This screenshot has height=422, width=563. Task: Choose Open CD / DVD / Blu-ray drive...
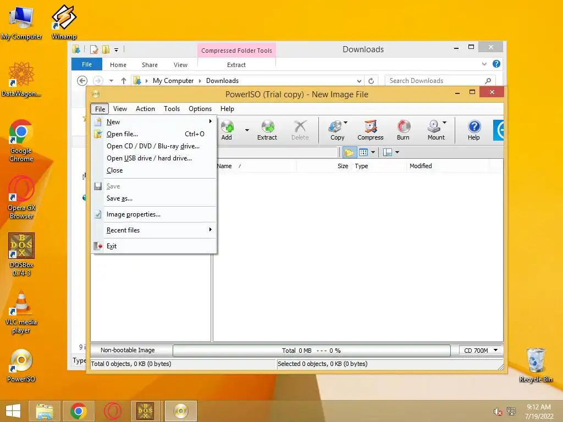point(154,146)
